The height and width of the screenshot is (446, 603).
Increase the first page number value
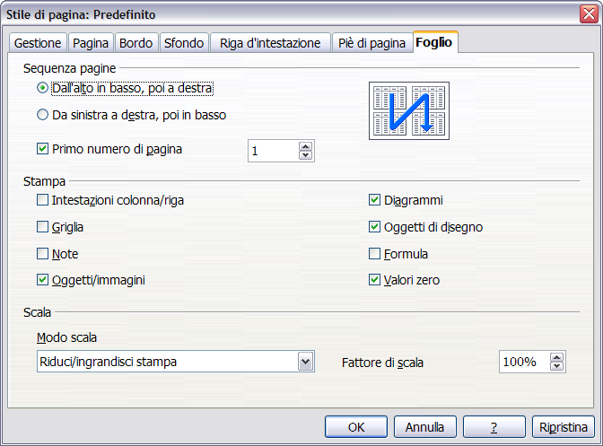306,146
